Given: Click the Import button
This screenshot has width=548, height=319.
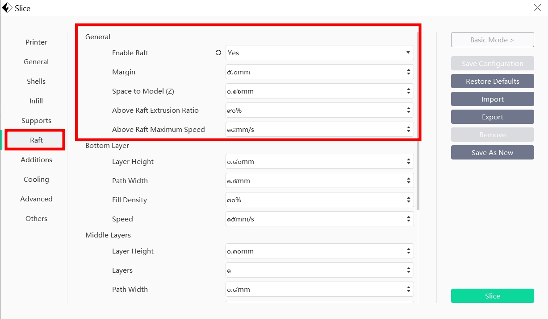Looking at the screenshot, I should pyautogui.click(x=492, y=99).
